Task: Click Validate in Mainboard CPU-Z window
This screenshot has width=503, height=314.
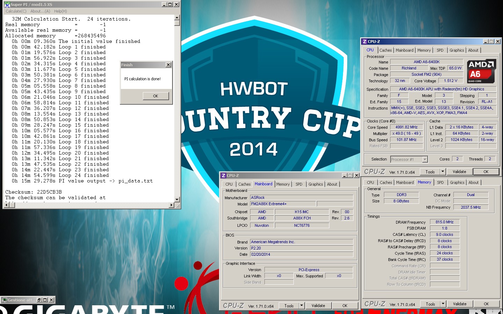Action: click(x=318, y=306)
